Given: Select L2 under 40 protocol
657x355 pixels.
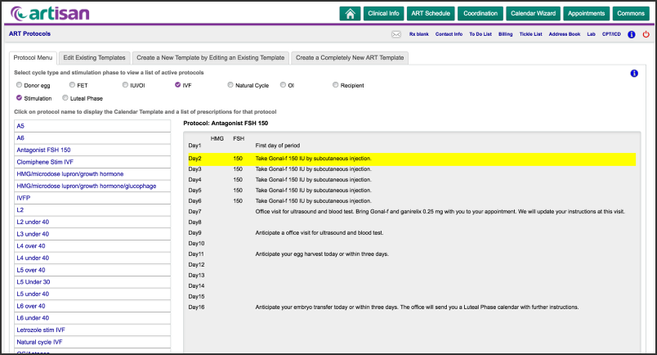Looking at the screenshot, I should pos(92,222).
